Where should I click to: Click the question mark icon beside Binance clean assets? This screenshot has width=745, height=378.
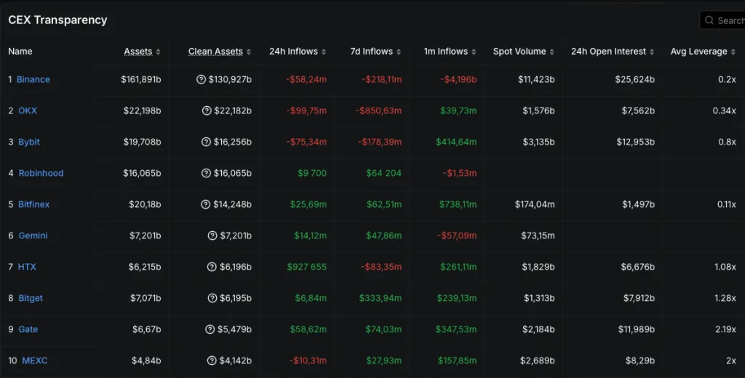coord(201,79)
